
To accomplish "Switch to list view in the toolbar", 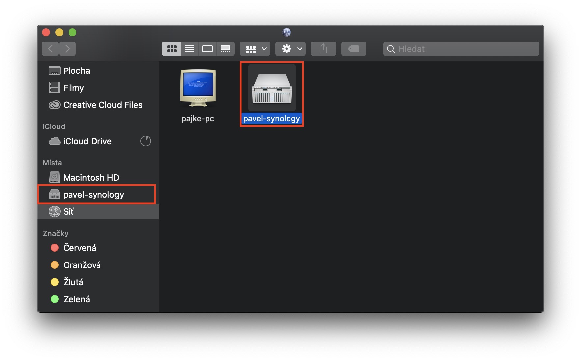I will (x=189, y=48).
